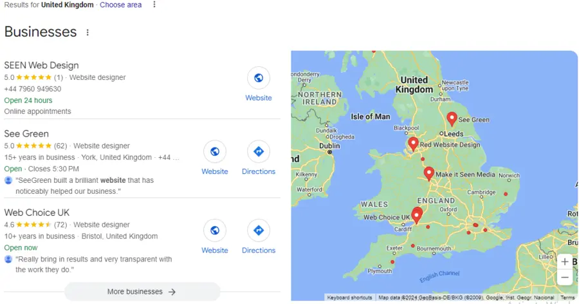579x304 pixels.
Task: Click the globe Website icon for See Green
Action: coord(215,152)
